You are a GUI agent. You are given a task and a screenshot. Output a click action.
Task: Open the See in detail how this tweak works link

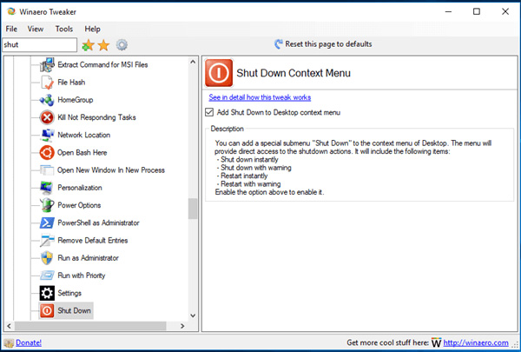pyautogui.click(x=260, y=97)
